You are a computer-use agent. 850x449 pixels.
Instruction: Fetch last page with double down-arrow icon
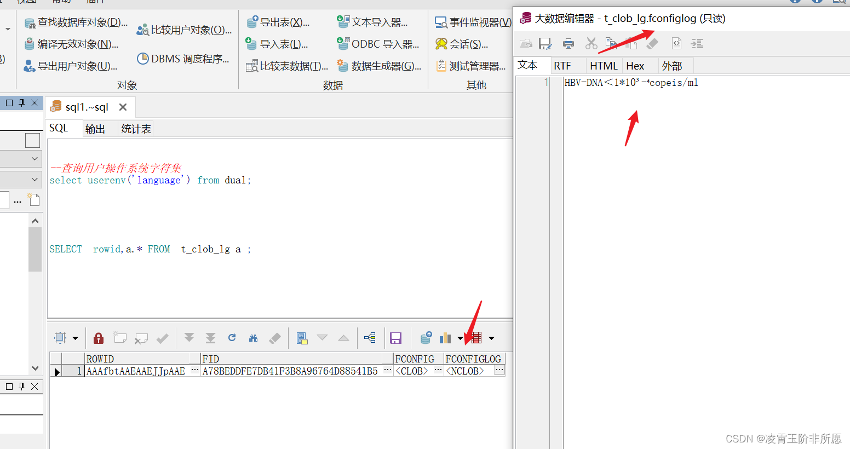coord(210,338)
